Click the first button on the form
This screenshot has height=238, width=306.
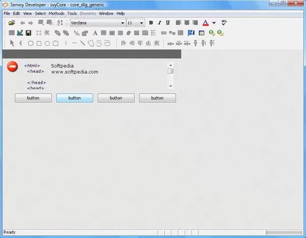(33, 98)
